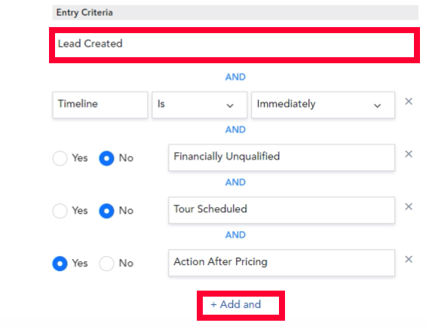Select Yes for Action After Pricing
The image size is (426, 329).
click(60, 264)
